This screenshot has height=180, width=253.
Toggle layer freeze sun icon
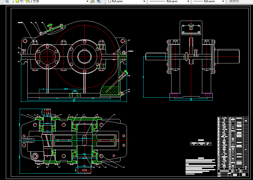pos(17,1)
